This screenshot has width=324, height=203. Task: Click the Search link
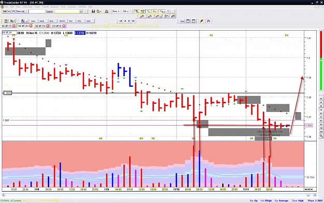click(49, 11)
